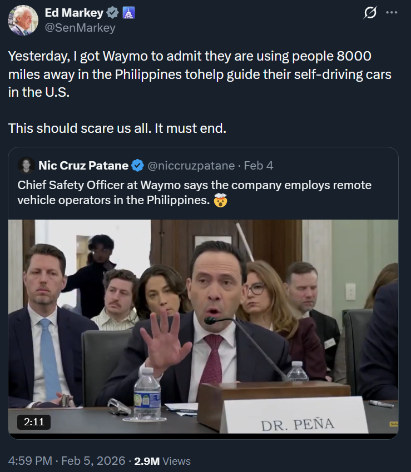Screen dimensions: 411x472
Task: Open Ed Markey's profile picture
Action: coord(23,20)
